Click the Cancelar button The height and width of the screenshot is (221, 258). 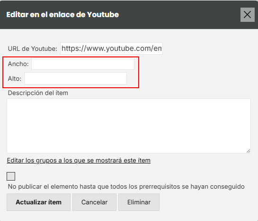pos(95,202)
